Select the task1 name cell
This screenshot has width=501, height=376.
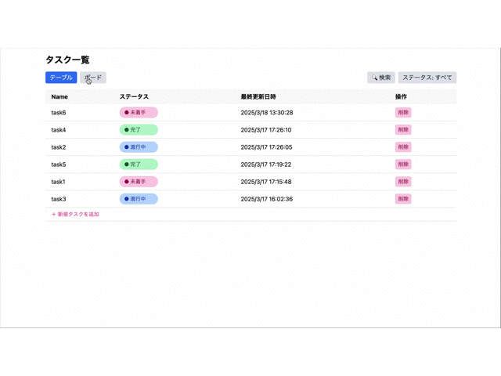pos(58,182)
